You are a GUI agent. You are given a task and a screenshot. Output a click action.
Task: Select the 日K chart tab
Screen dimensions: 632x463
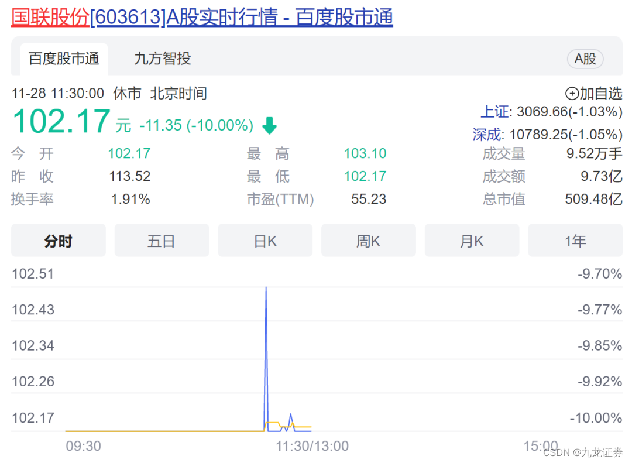click(x=265, y=241)
